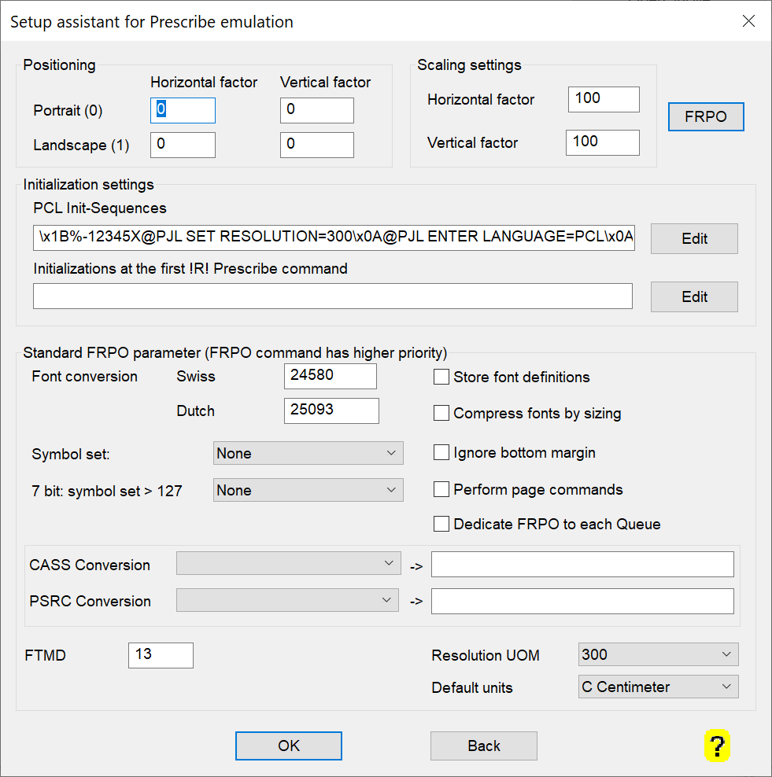Check the Ignore bottom margin option
This screenshot has height=777, width=772.
[x=441, y=453]
